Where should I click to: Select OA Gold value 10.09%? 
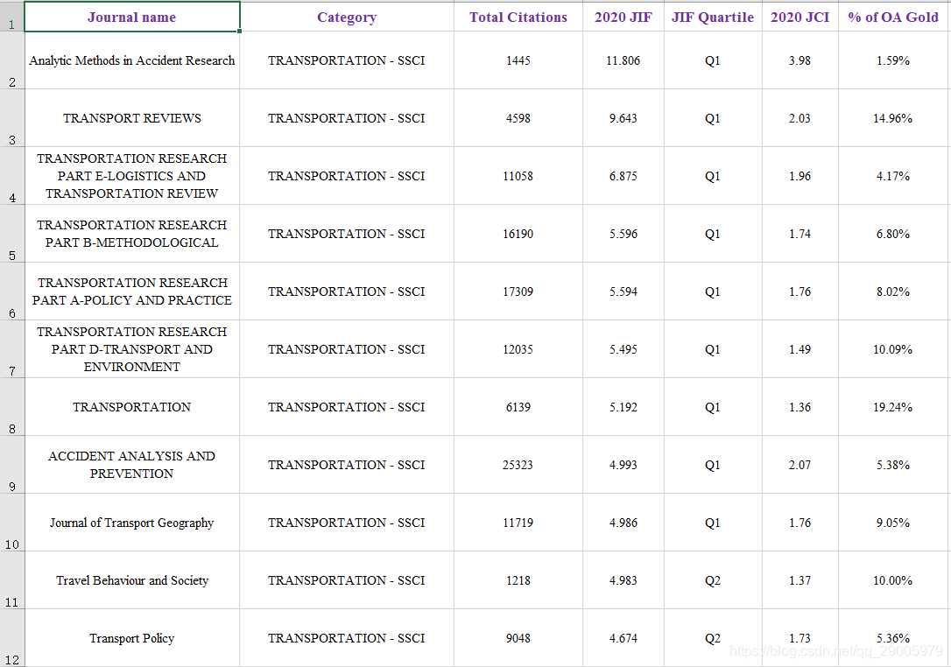click(893, 349)
